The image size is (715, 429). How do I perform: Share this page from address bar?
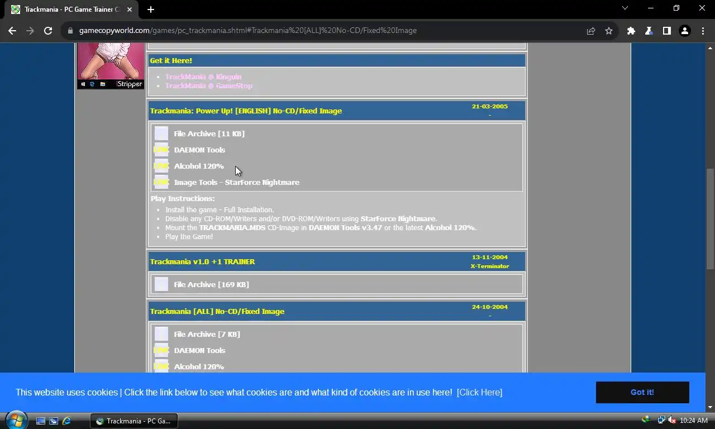click(590, 31)
